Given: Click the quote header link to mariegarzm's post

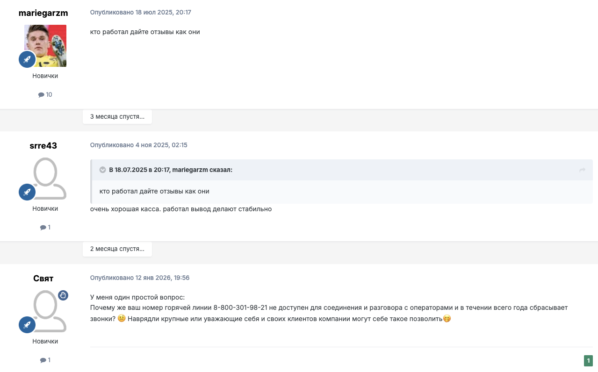Looking at the screenshot, I should [171, 170].
